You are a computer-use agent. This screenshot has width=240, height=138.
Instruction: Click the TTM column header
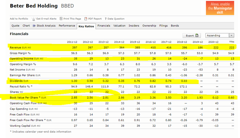(x=232, y=42)
